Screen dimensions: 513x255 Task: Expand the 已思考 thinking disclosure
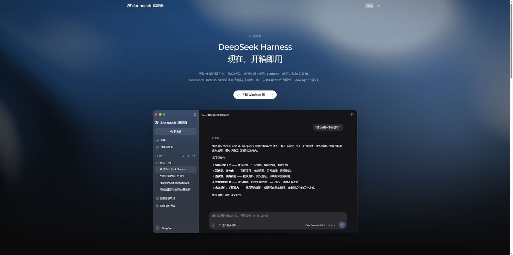click(217, 138)
